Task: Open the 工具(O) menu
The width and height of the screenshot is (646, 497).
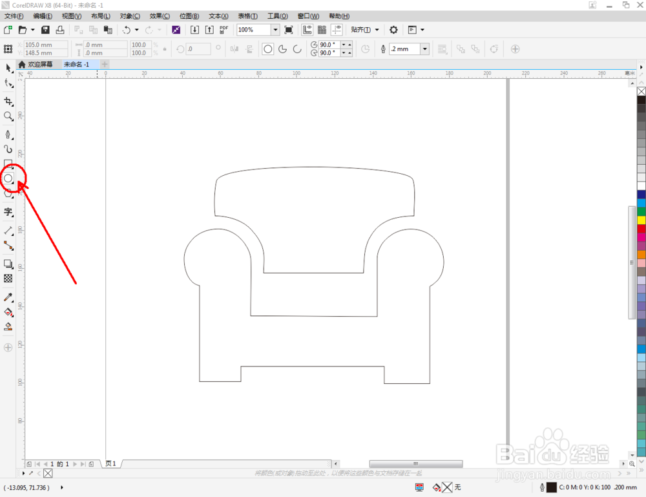Action: [x=278, y=16]
